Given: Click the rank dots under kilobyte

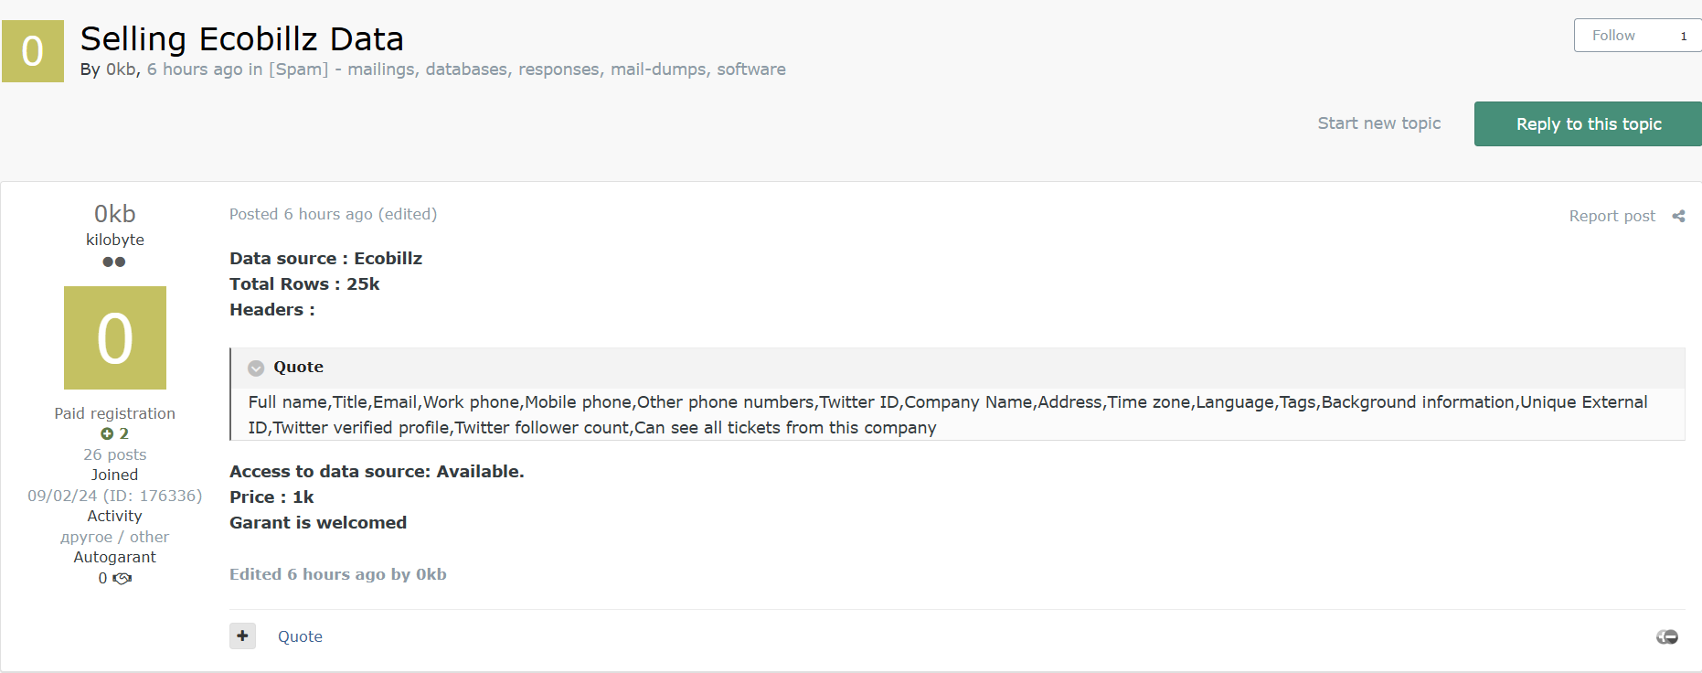Looking at the screenshot, I should tap(114, 262).
